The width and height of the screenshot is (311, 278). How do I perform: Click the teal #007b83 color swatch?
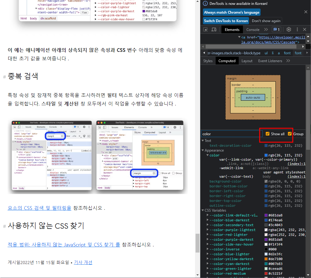(266, 264)
